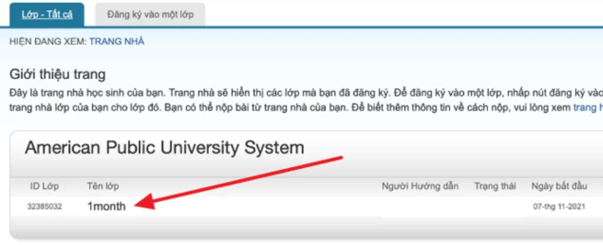
Task: Open the 'Đăng ký vào một lớp' tab
Action: [150, 14]
